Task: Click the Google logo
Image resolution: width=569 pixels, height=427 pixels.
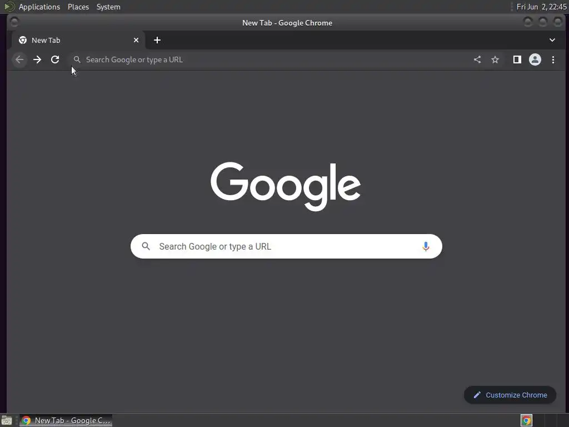Action: [286, 186]
